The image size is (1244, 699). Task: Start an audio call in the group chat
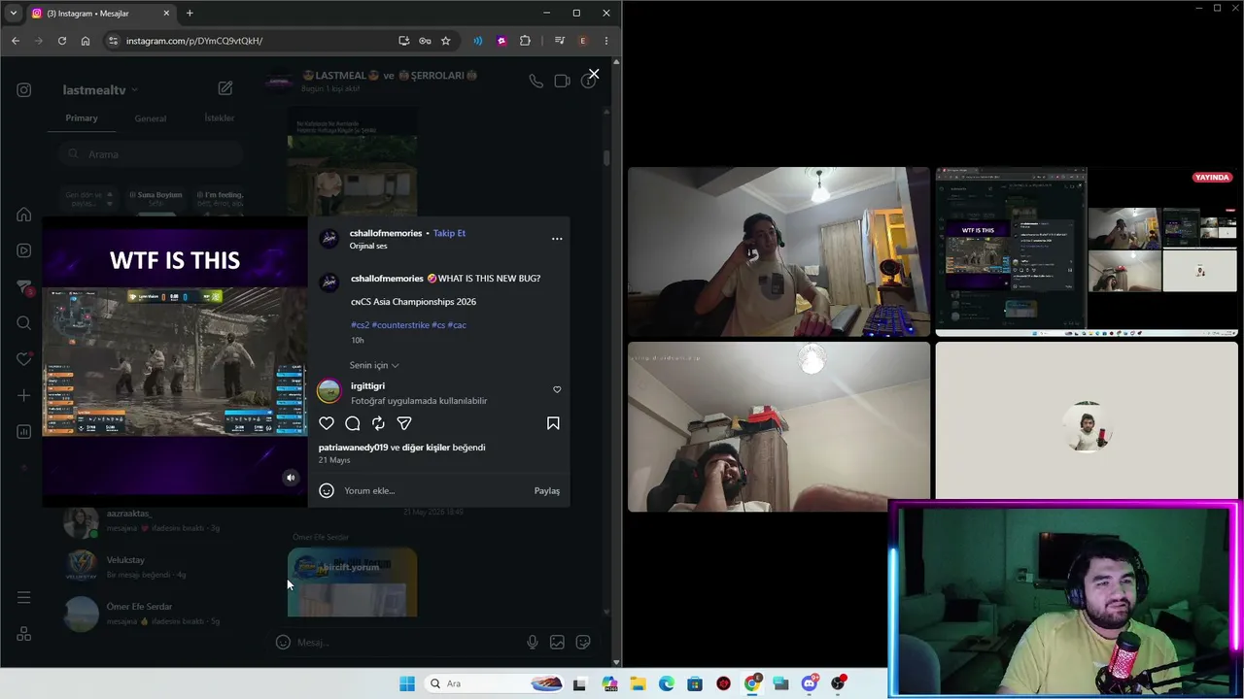(536, 81)
